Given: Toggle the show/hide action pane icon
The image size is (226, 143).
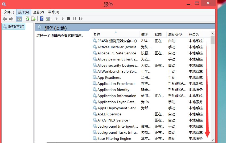Looking at the screenshot, I should 48,19.
